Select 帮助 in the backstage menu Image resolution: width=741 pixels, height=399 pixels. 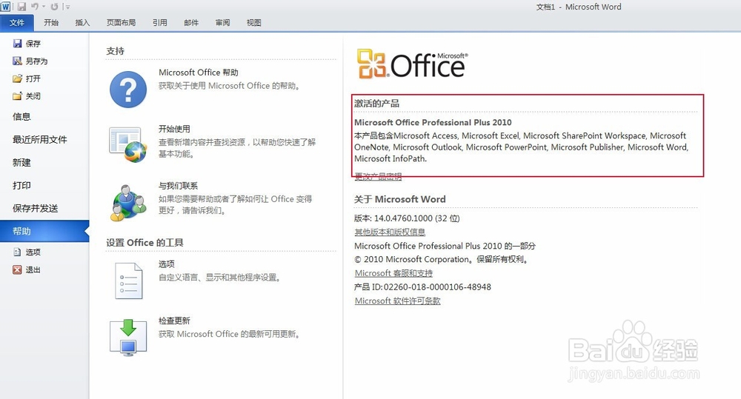tap(44, 231)
